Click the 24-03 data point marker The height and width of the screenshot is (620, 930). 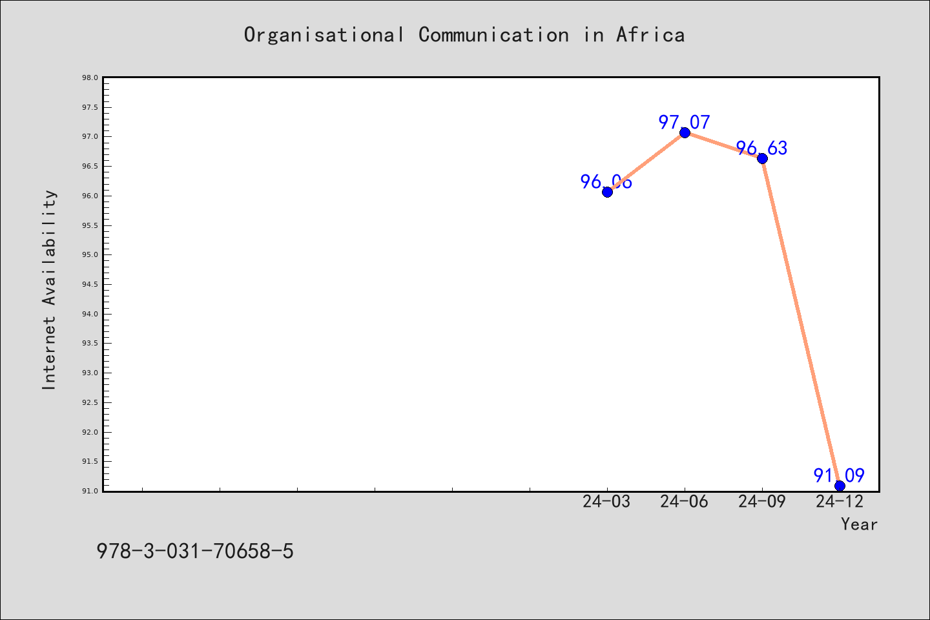(x=607, y=192)
